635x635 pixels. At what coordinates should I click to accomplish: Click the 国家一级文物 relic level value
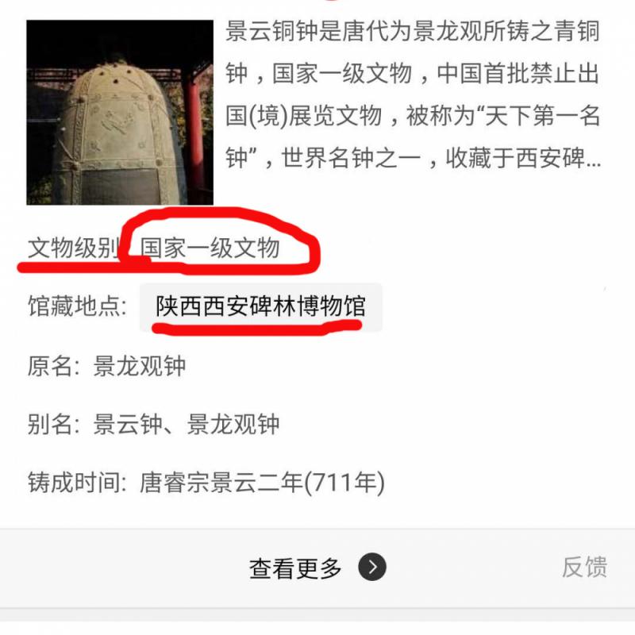[x=210, y=248]
